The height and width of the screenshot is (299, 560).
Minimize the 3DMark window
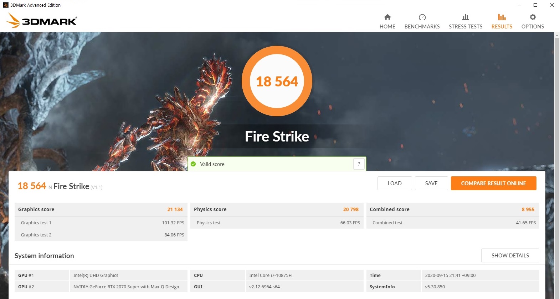coord(519,5)
